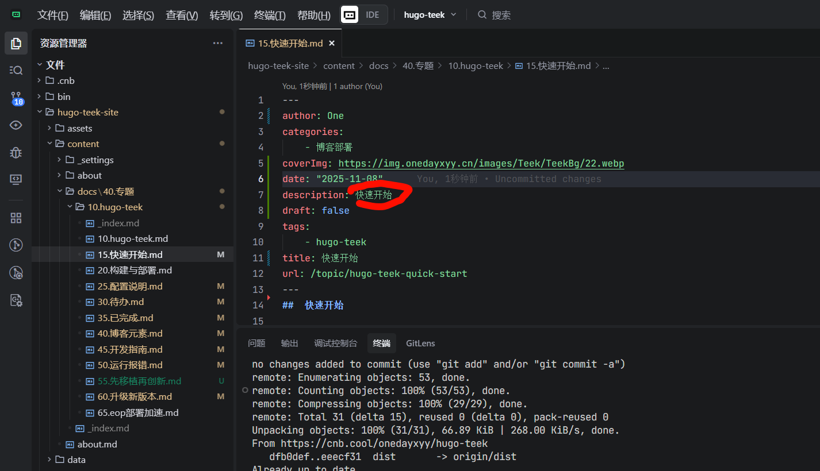Click the remote monitor icon in sidebar
Screen dimensions: 820x471
click(16, 179)
